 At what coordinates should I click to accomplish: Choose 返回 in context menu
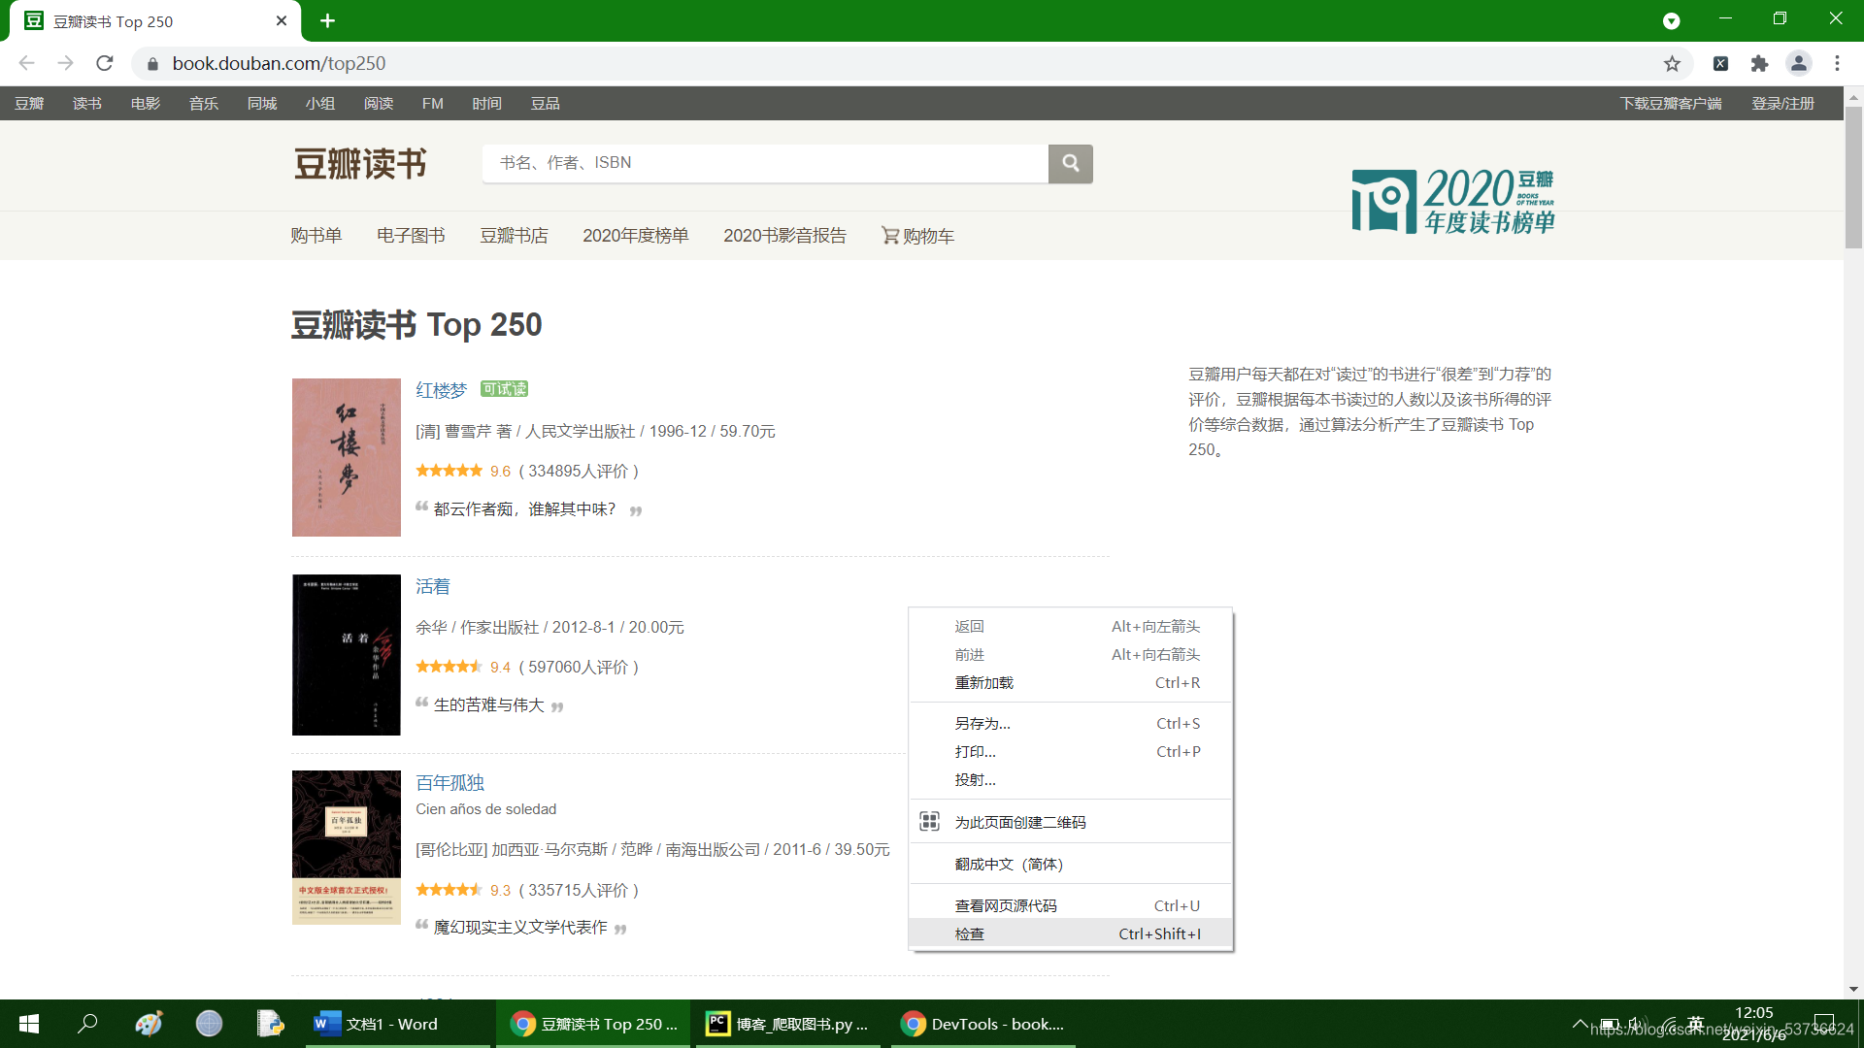point(1071,627)
